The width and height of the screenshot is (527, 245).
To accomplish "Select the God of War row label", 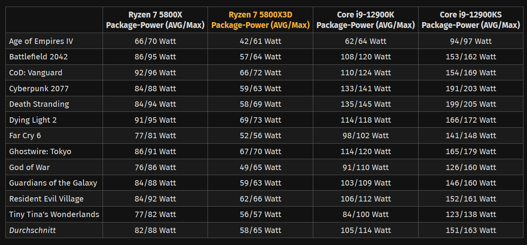I will point(30,167).
